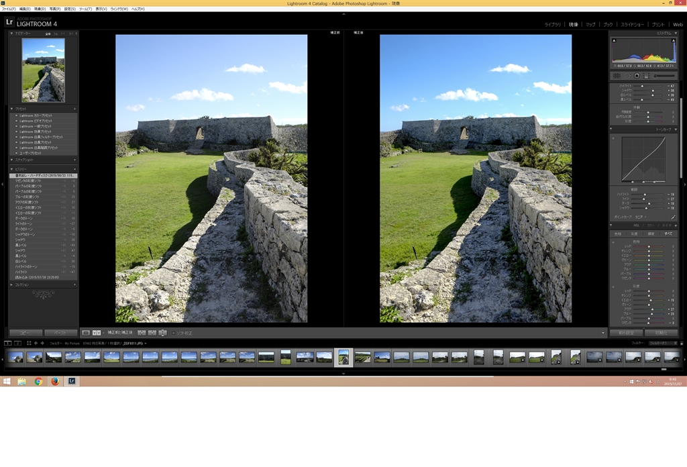Adjust saturation アクア slider
Image resolution: width=687 pixels, height=467 pixels.
coord(652,309)
